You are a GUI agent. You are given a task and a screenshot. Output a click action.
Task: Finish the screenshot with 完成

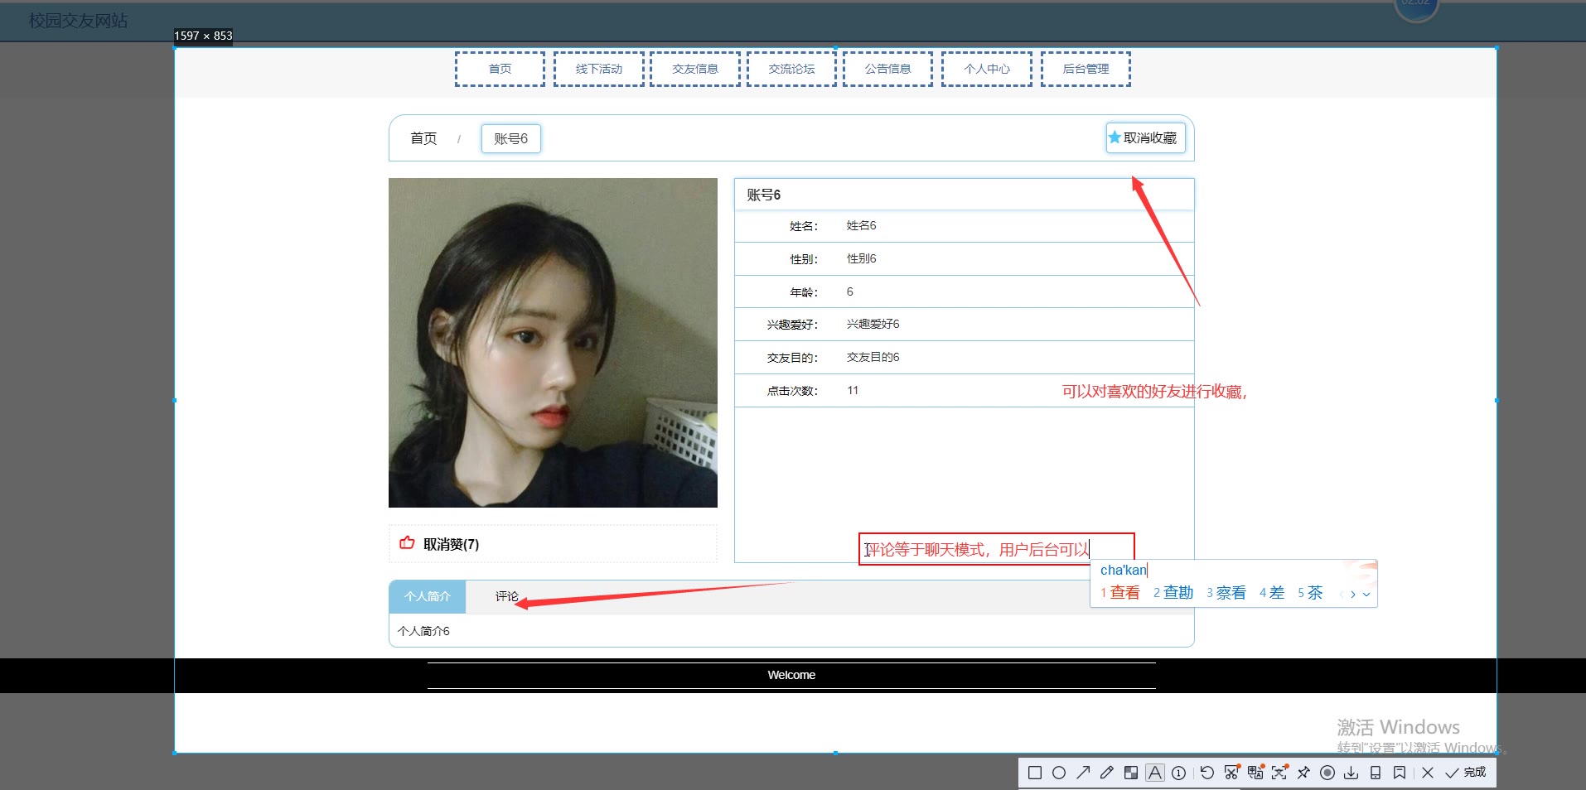(x=1466, y=773)
